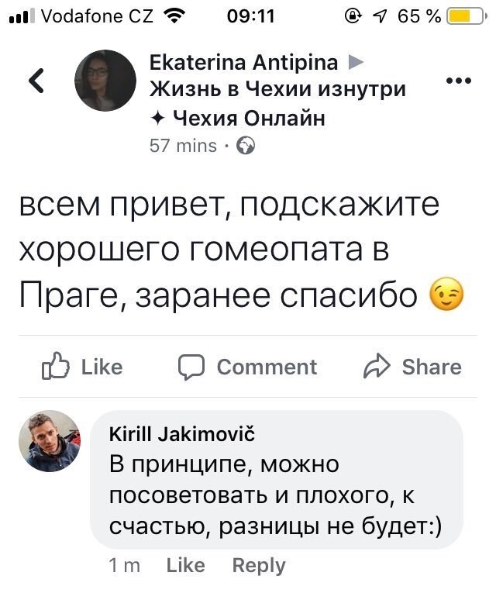Open the Жизнь в Чехии изнутри group
496x593 pixels.
click(x=277, y=90)
